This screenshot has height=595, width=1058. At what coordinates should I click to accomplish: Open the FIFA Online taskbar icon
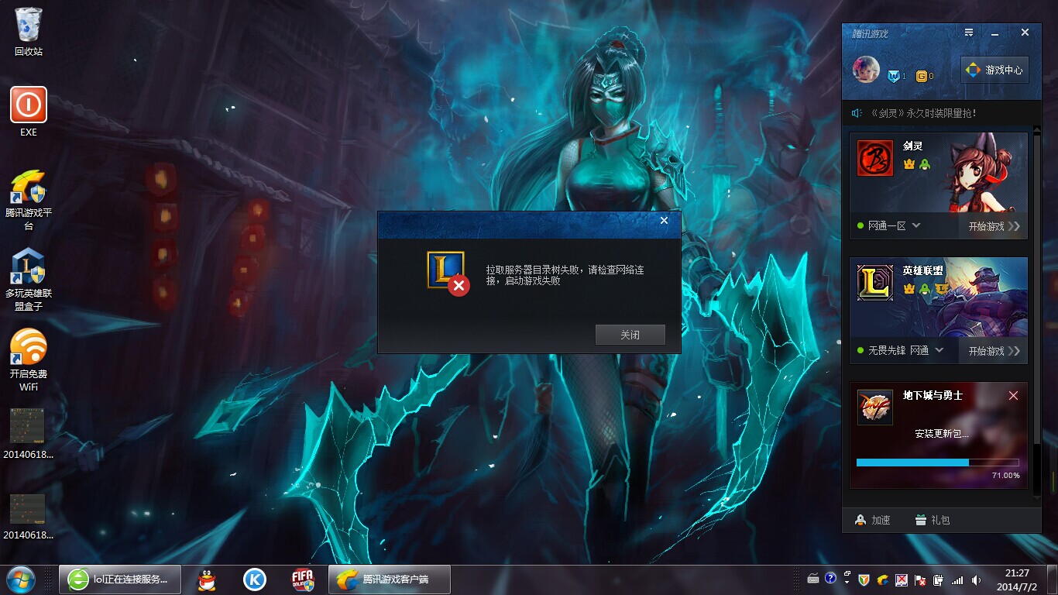(302, 580)
